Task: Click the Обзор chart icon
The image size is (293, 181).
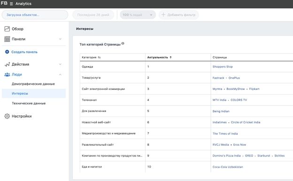Action: 7,29
